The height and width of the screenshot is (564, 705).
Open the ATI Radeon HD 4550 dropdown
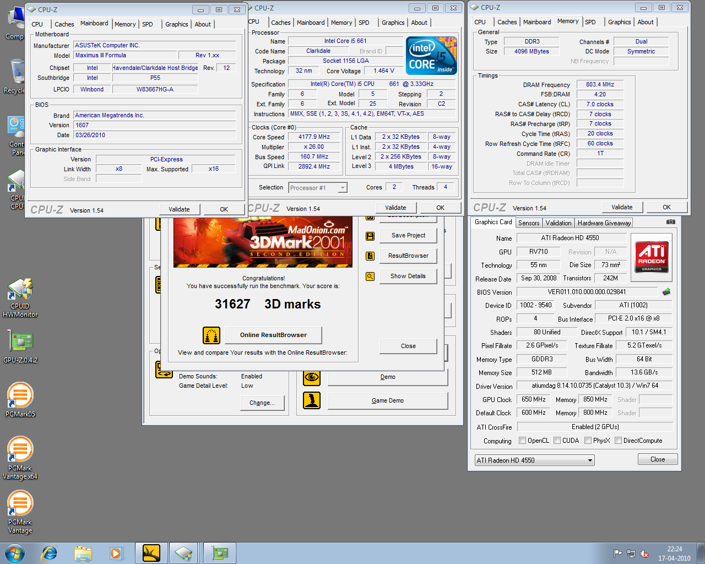(534, 460)
